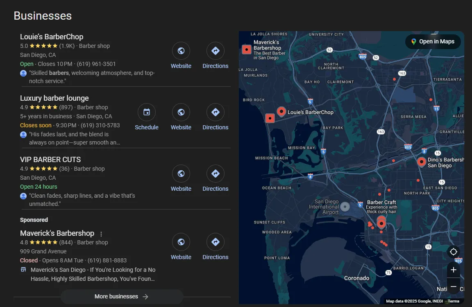The image size is (472, 307).
Task: Click Luxury barber lounge phone (619) 310-5783
Action: [100, 125]
